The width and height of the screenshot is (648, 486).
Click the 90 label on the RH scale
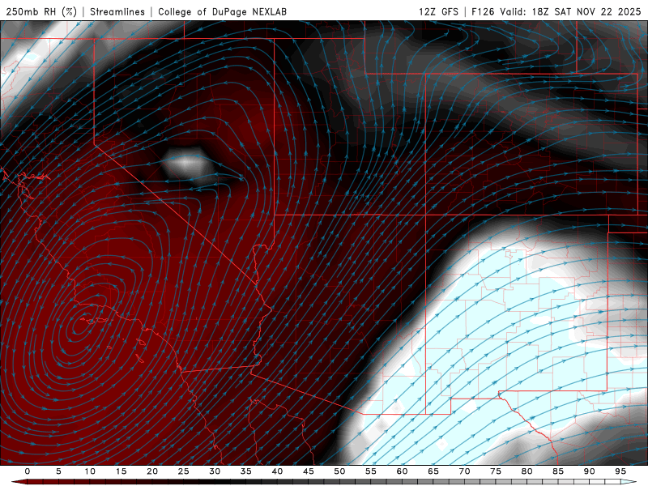pyautogui.click(x=589, y=471)
